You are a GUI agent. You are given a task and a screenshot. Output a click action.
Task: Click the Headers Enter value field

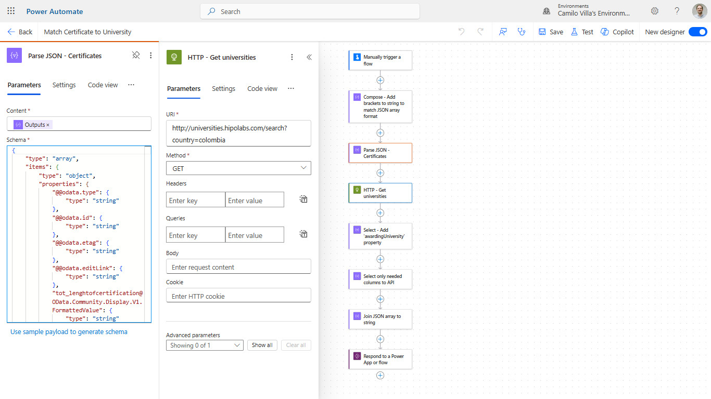coord(255,200)
